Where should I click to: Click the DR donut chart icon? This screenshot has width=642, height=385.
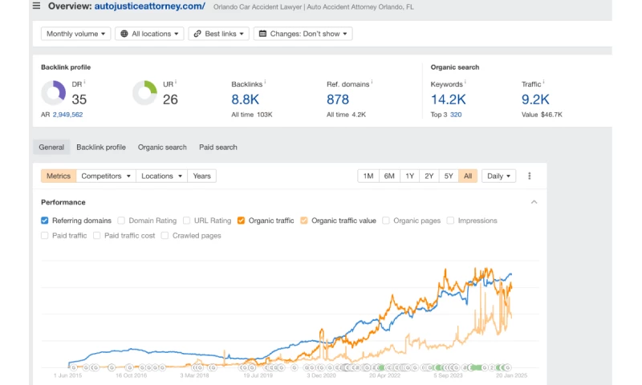pos(54,93)
